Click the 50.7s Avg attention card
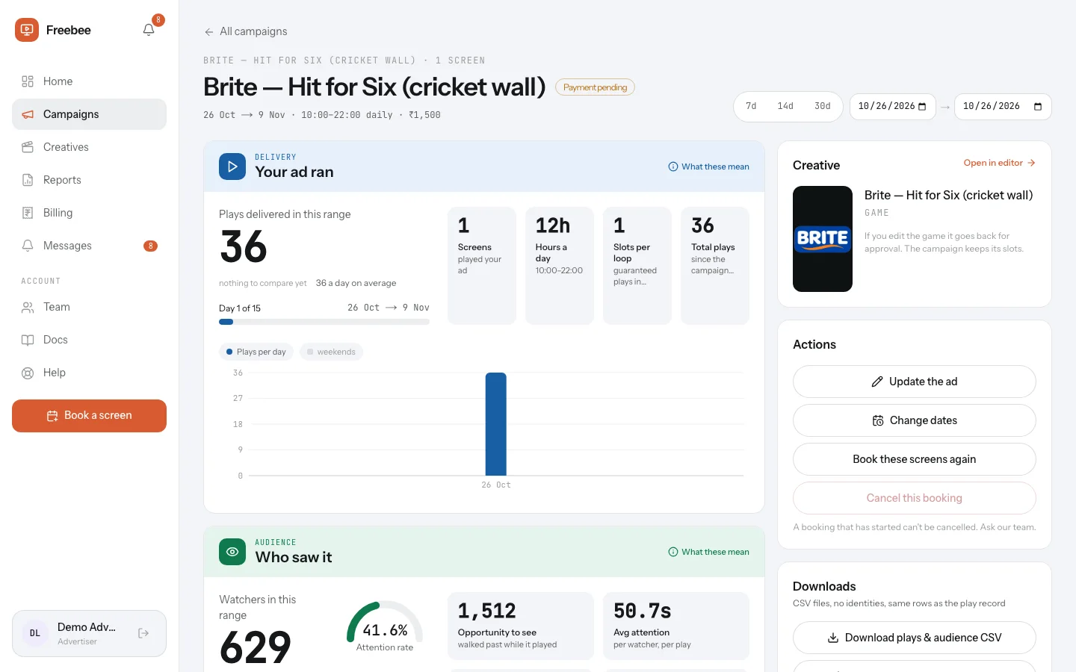 click(x=676, y=626)
